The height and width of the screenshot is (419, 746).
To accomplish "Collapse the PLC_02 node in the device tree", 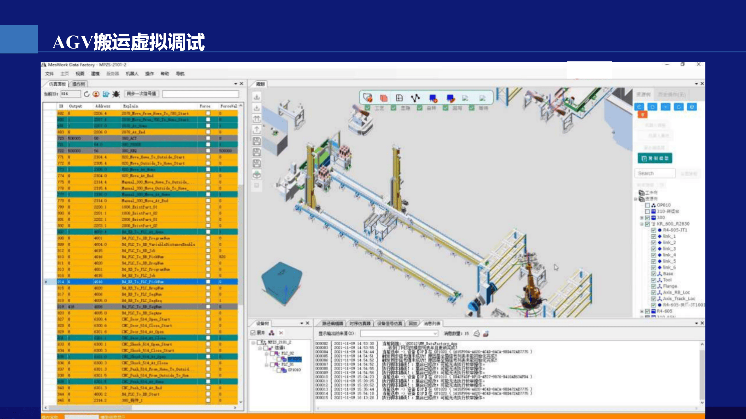I will coord(266,354).
